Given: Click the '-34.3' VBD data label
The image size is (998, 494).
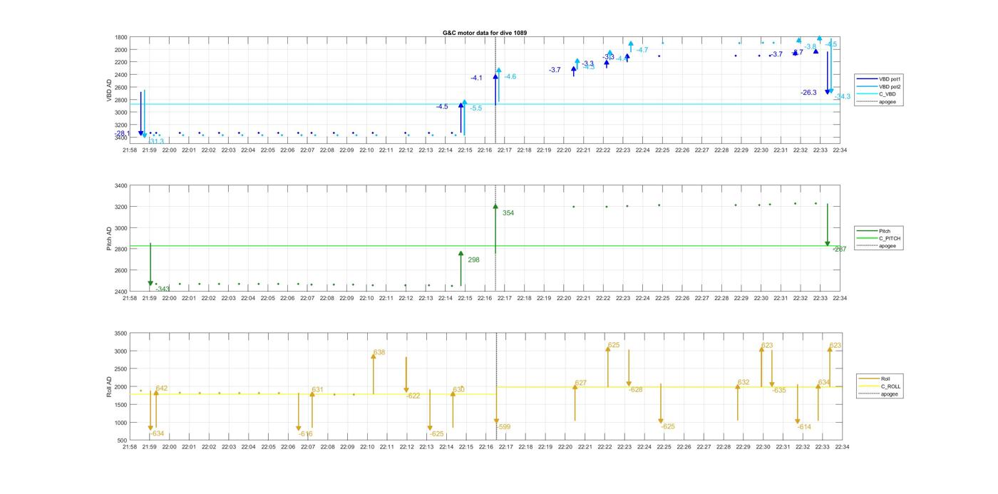Looking at the screenshot, I should click(843, 96).
